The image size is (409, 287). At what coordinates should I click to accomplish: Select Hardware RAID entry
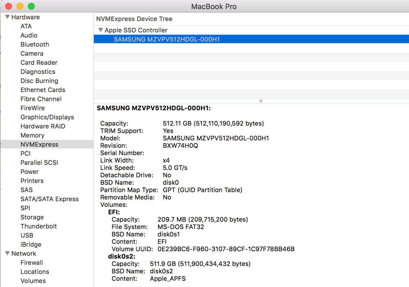pyautogui.click(x=43, y=126)
